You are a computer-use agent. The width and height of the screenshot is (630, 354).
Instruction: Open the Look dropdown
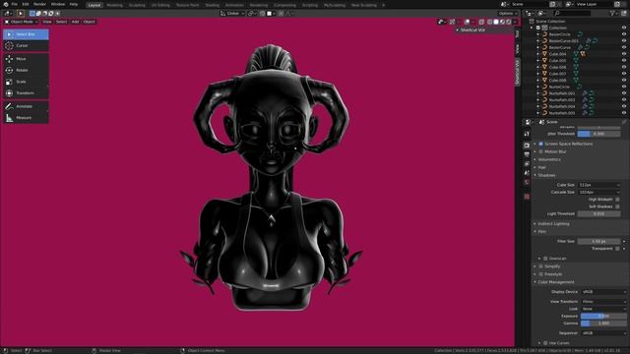(x=603, y=309)
